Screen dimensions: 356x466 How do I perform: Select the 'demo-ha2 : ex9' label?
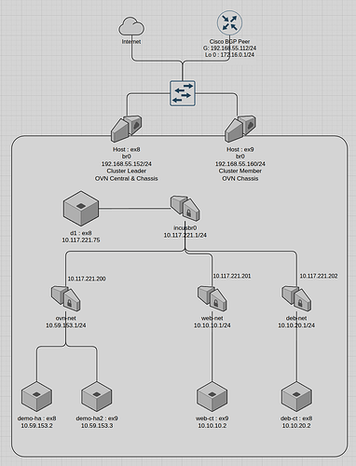pos(97,418)
